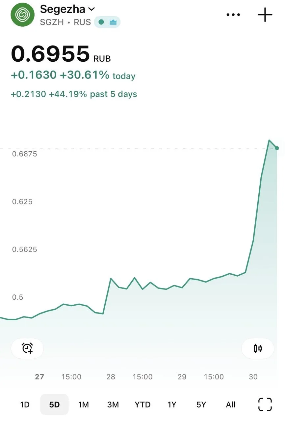This screenshot has width=285, height=422.
Task: Select the 5Y time range
Action: pyautogui.click(x=201, y=405)
